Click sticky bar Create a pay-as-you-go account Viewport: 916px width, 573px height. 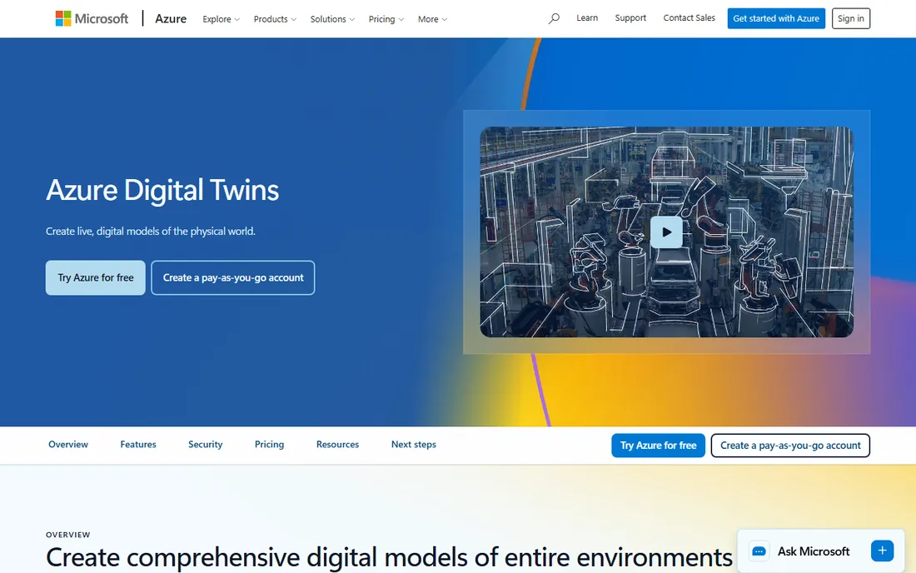tap(790, 445)
